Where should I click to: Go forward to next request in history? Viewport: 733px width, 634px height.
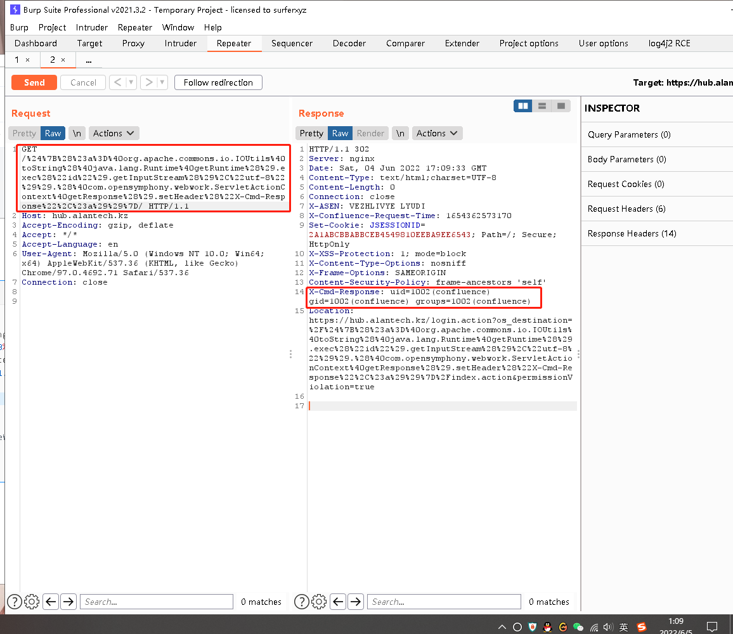point(148,82)
